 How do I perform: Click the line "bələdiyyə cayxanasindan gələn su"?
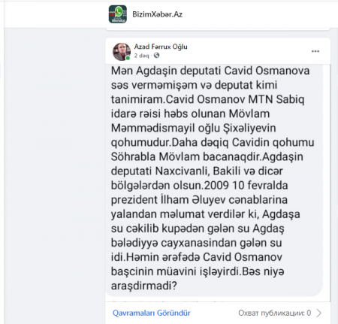coord(197,243)
